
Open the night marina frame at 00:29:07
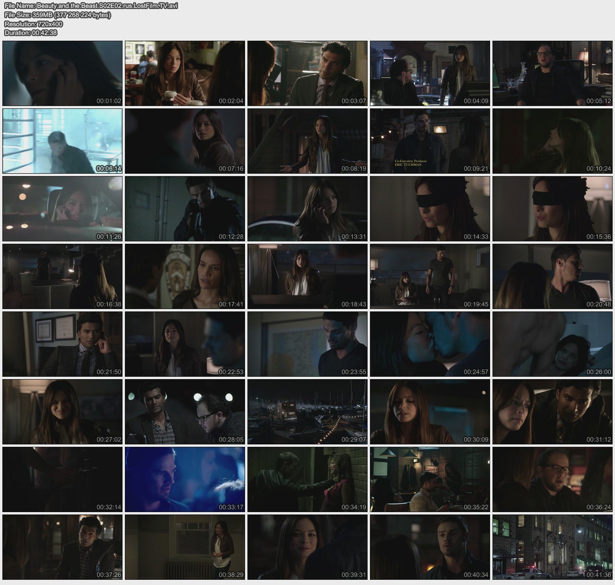pyautogui.click(x=307, y=412)
